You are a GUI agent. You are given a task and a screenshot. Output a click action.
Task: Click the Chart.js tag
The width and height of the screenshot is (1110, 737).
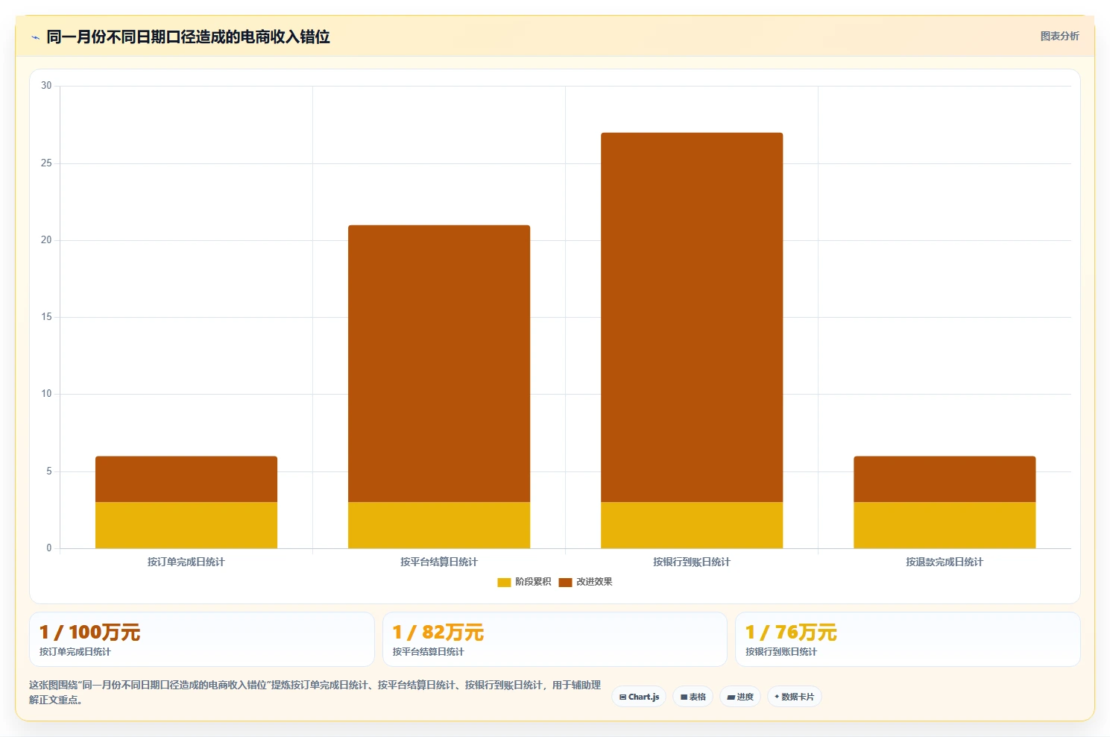click(639, 697)
